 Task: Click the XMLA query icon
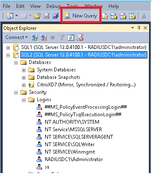click(x=132, y=16)
